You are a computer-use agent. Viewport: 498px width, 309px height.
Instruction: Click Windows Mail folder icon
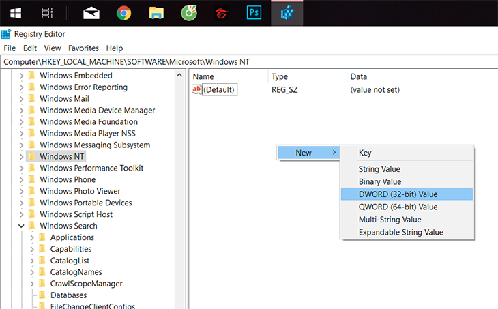(x=32, y=98)
